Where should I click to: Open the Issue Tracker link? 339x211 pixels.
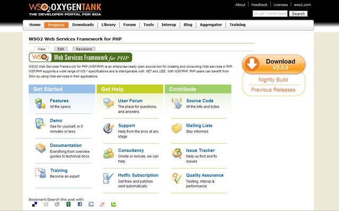(x=200, y=150)
